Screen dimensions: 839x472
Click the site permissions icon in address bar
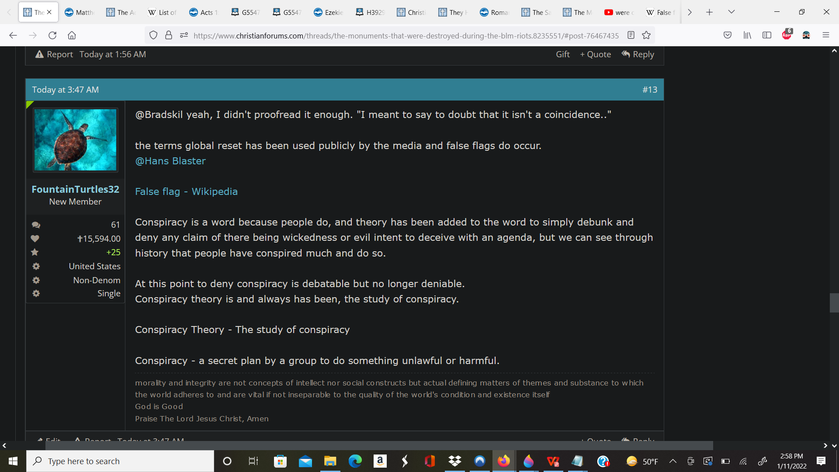pyautogui.click(x=184, y=35)
